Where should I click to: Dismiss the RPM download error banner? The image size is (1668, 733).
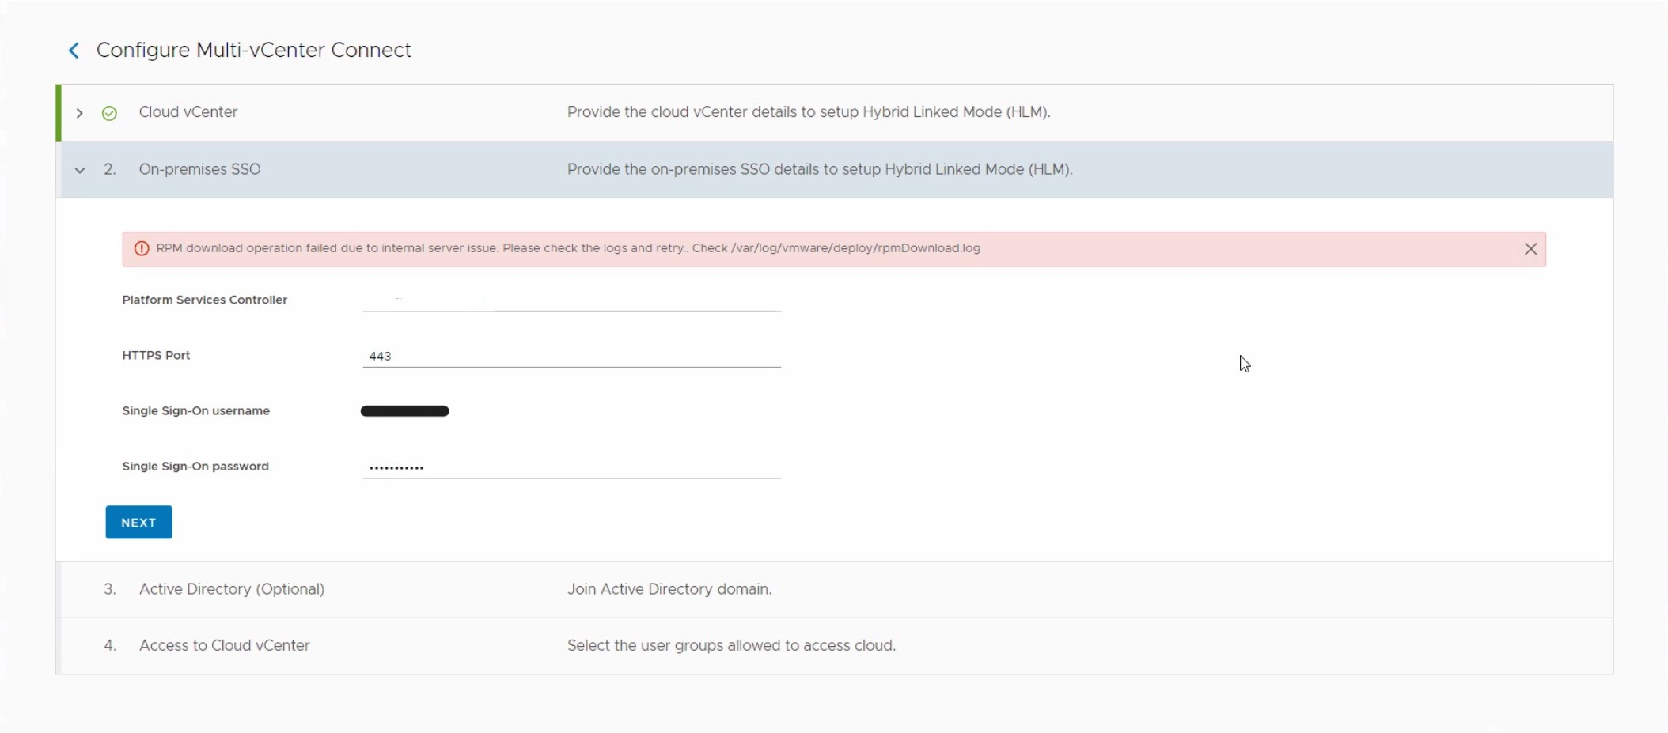click(x=1530, y=249)
